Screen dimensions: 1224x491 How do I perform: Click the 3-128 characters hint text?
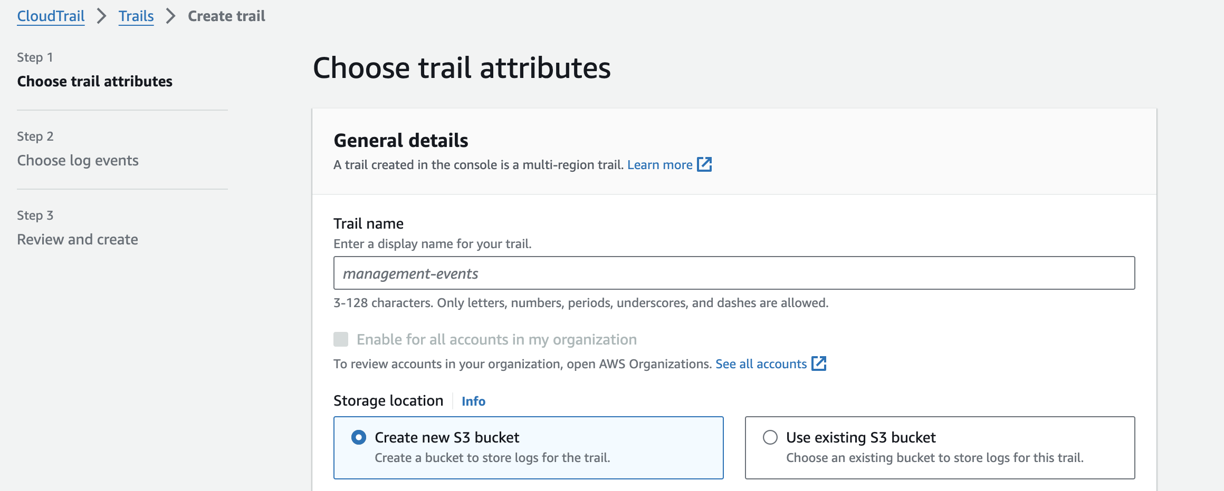(x=581, y=303)
